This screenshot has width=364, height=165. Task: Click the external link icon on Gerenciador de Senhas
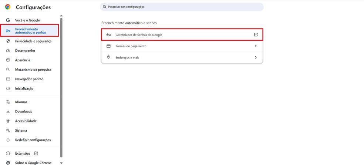click(x=256, y=35)
